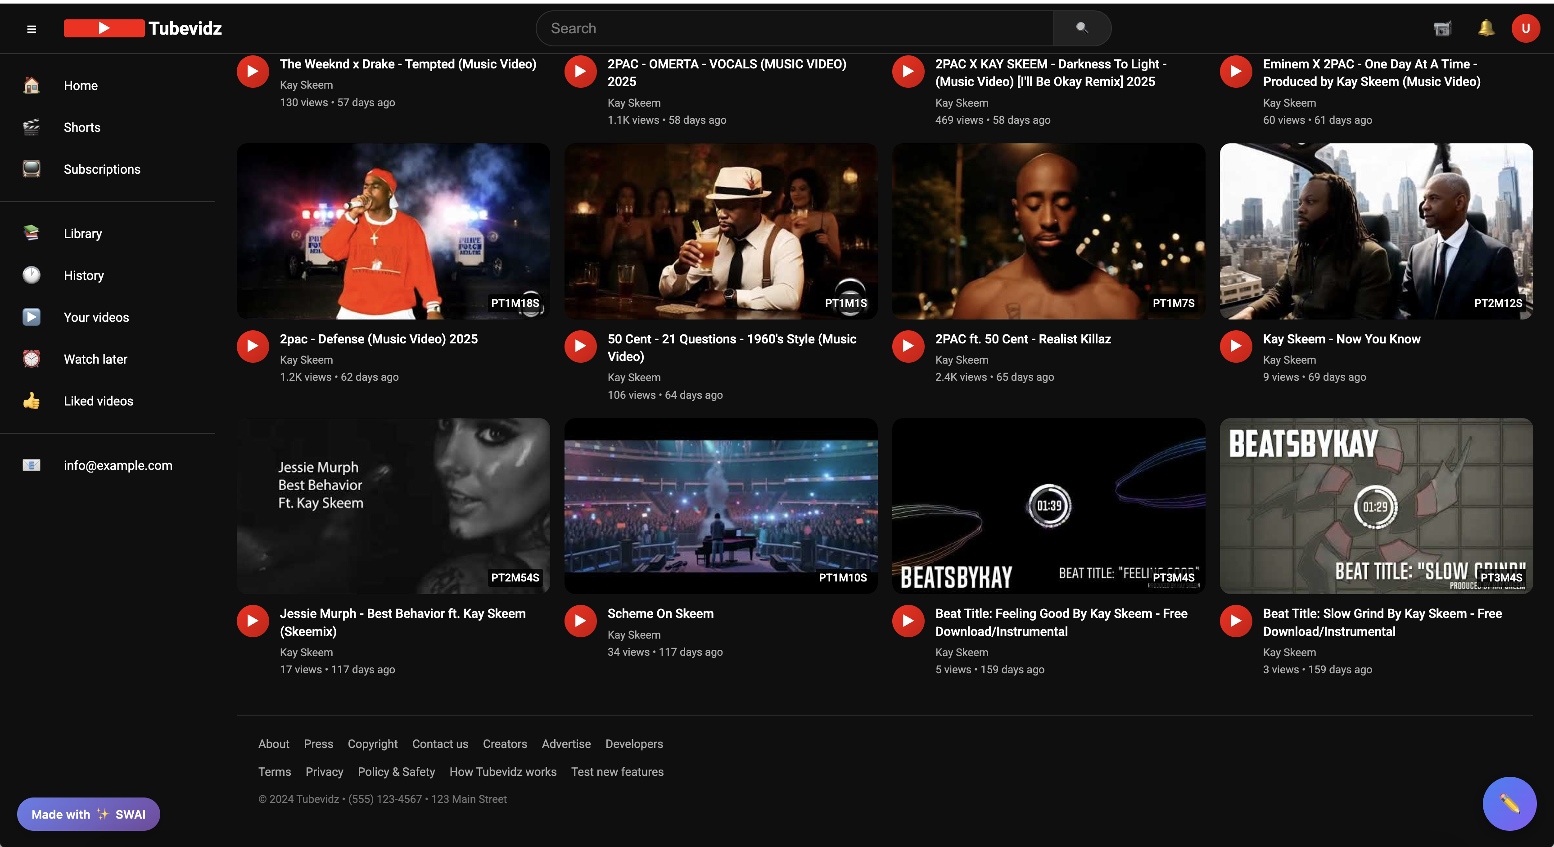Click the Terms footer link
Image resolution: width=1554 pixels, height=847 pixels.
tap(275, 771)
